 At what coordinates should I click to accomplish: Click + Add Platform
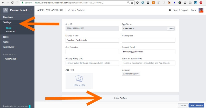(x=120, y=98)
